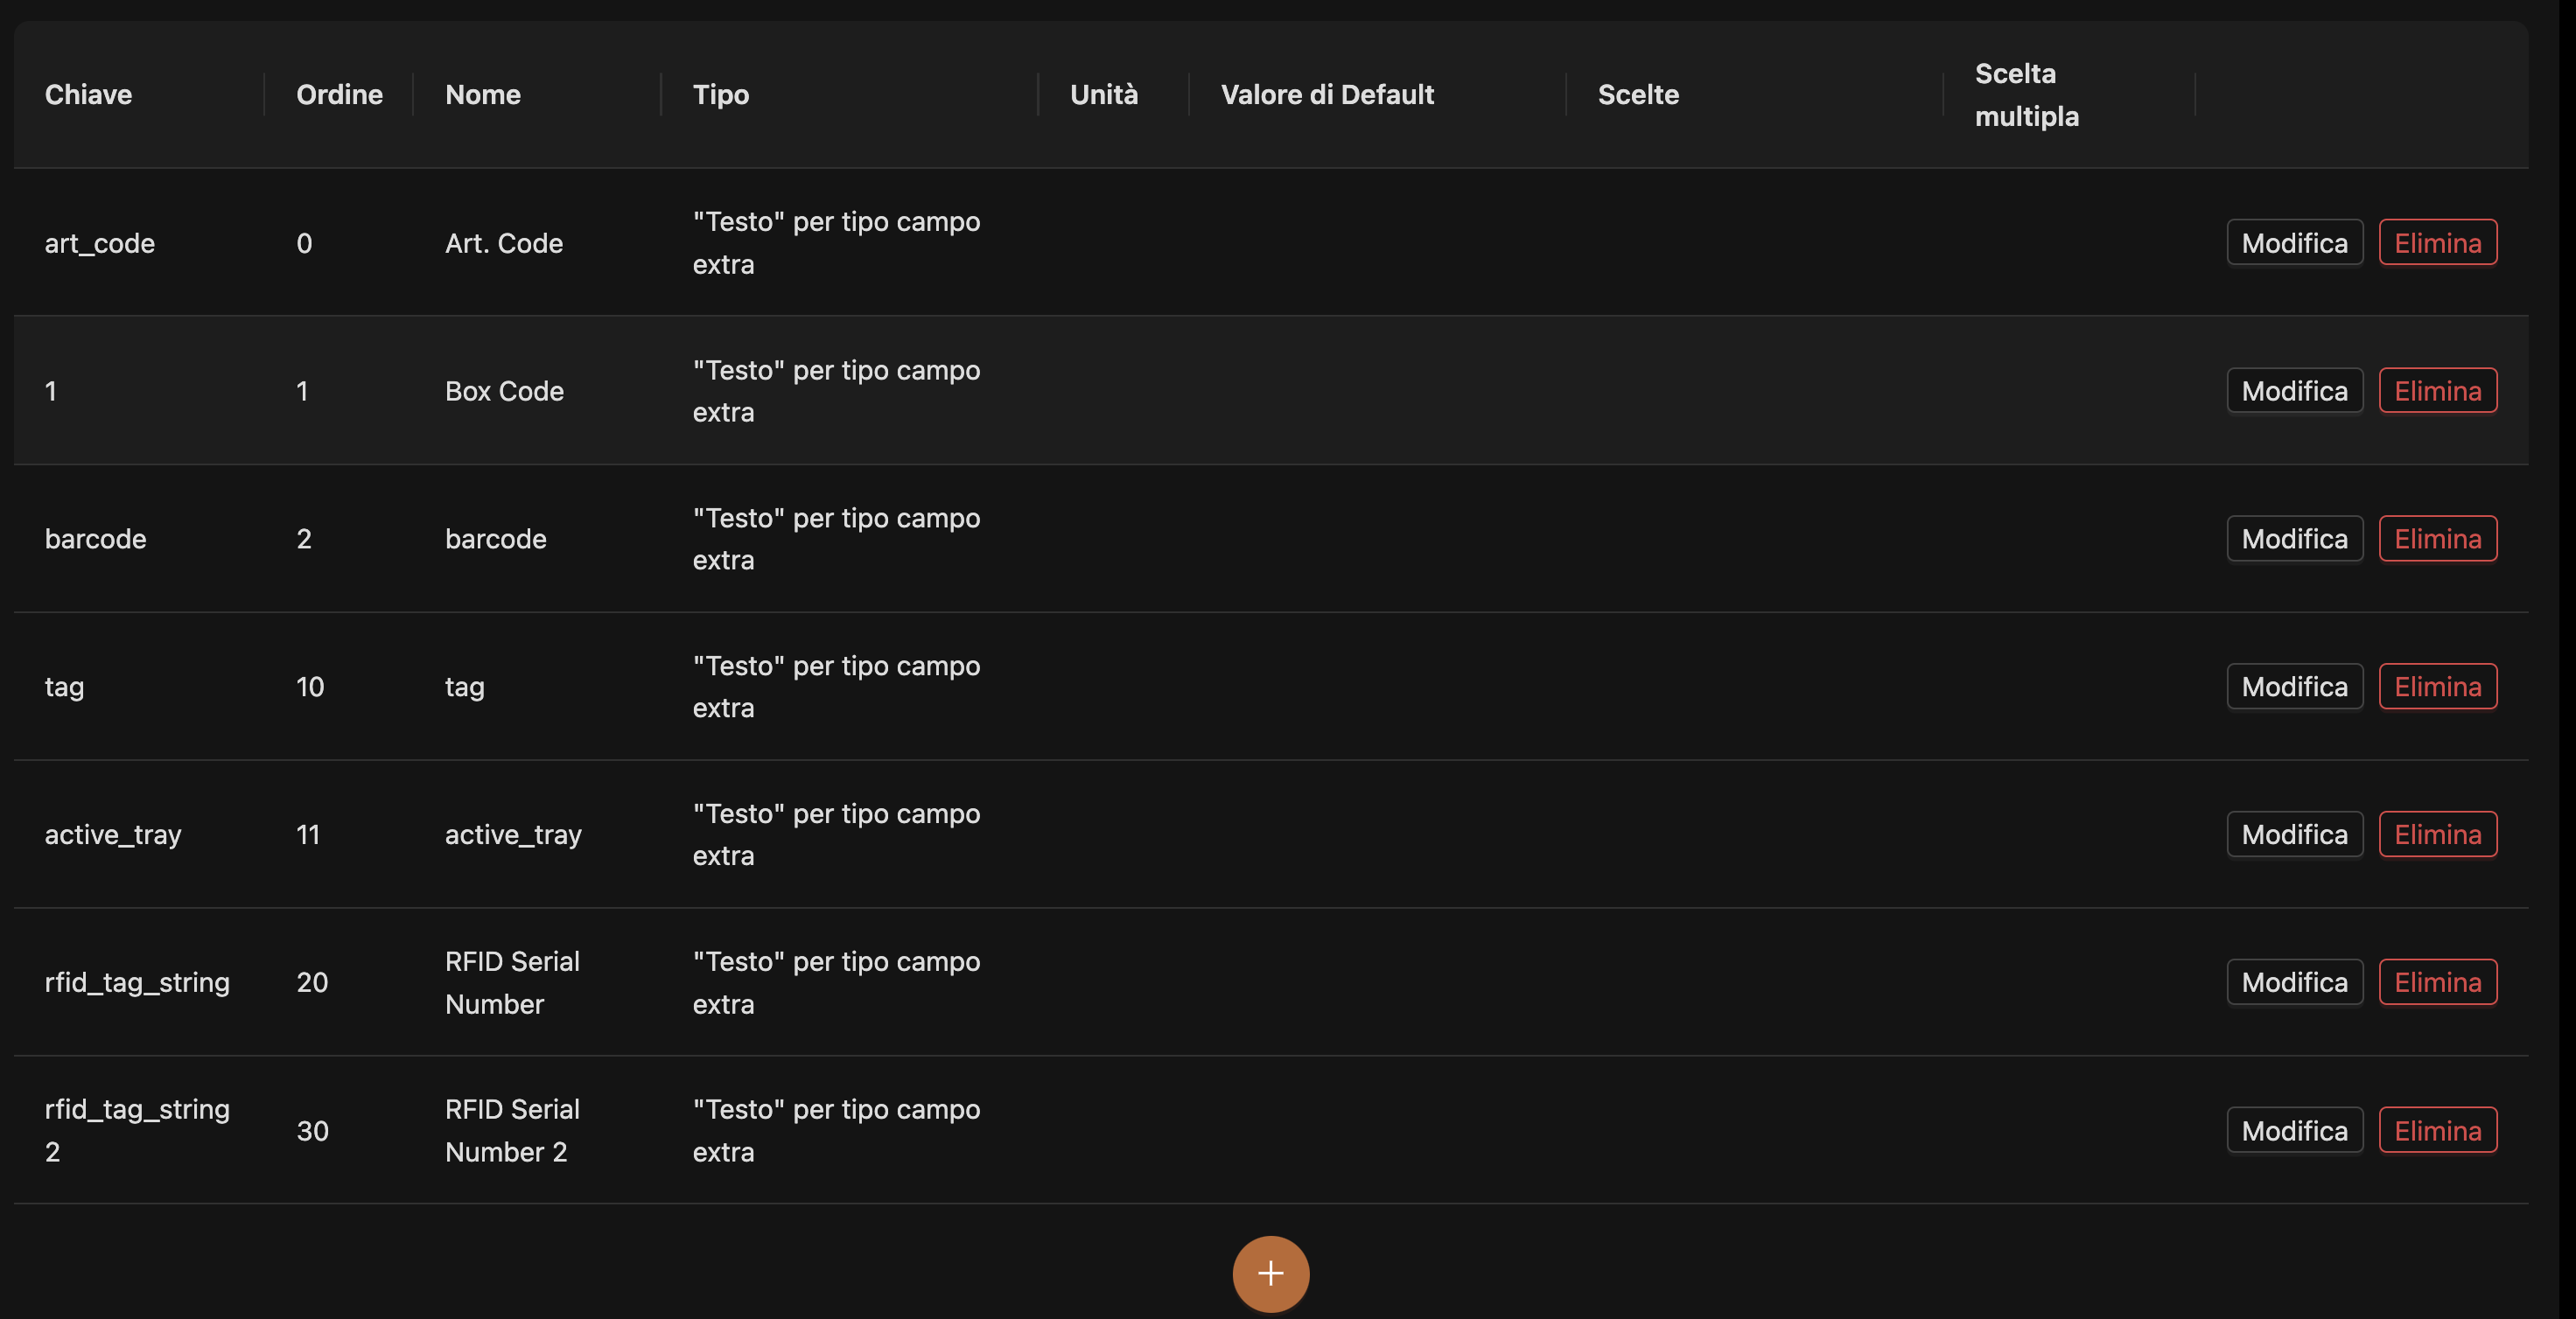Click the Tipo column header
This screenshot has height=1319, width=2576.
click(721, 94)
